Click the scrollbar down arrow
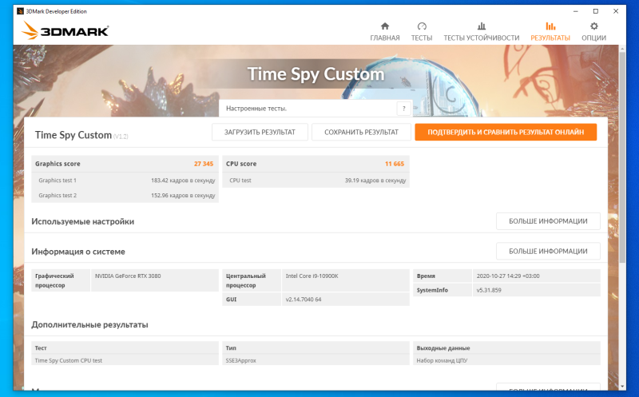Screen dimensions: 639x397 pyautogui.click(x=622, y=387)
